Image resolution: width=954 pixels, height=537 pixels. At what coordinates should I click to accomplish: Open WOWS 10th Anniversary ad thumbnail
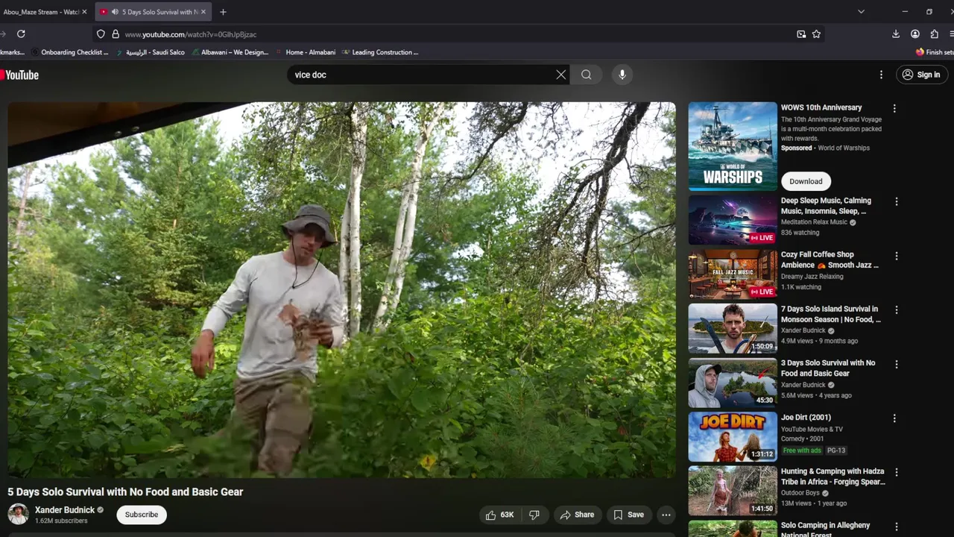point(733,146)
